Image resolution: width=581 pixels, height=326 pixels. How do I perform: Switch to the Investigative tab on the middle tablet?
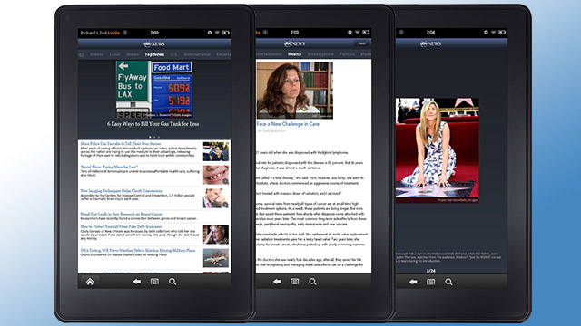coord(320,54)
